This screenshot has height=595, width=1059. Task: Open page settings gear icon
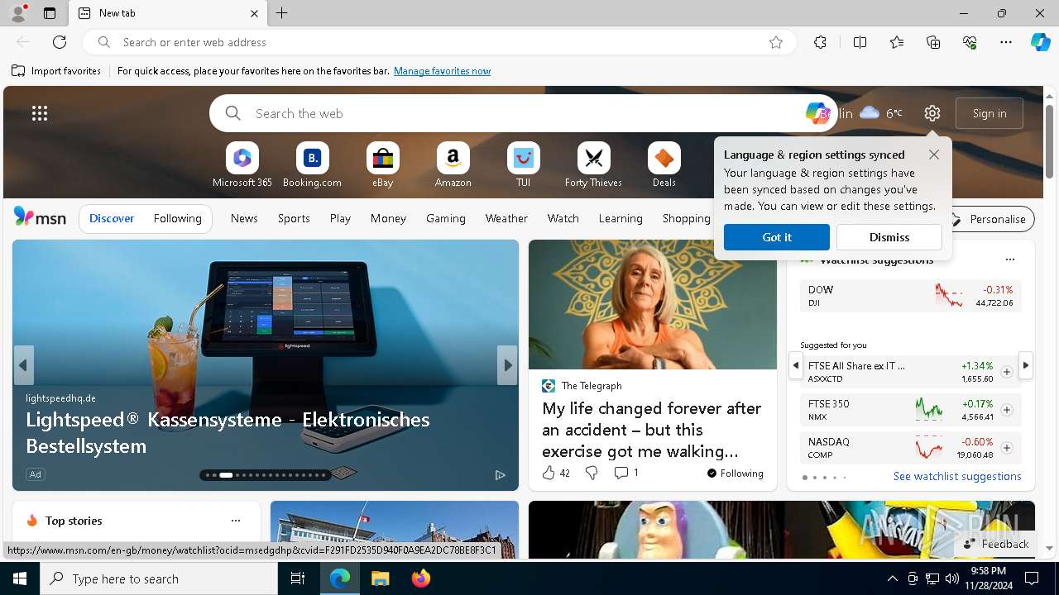(x=932, y=113)
